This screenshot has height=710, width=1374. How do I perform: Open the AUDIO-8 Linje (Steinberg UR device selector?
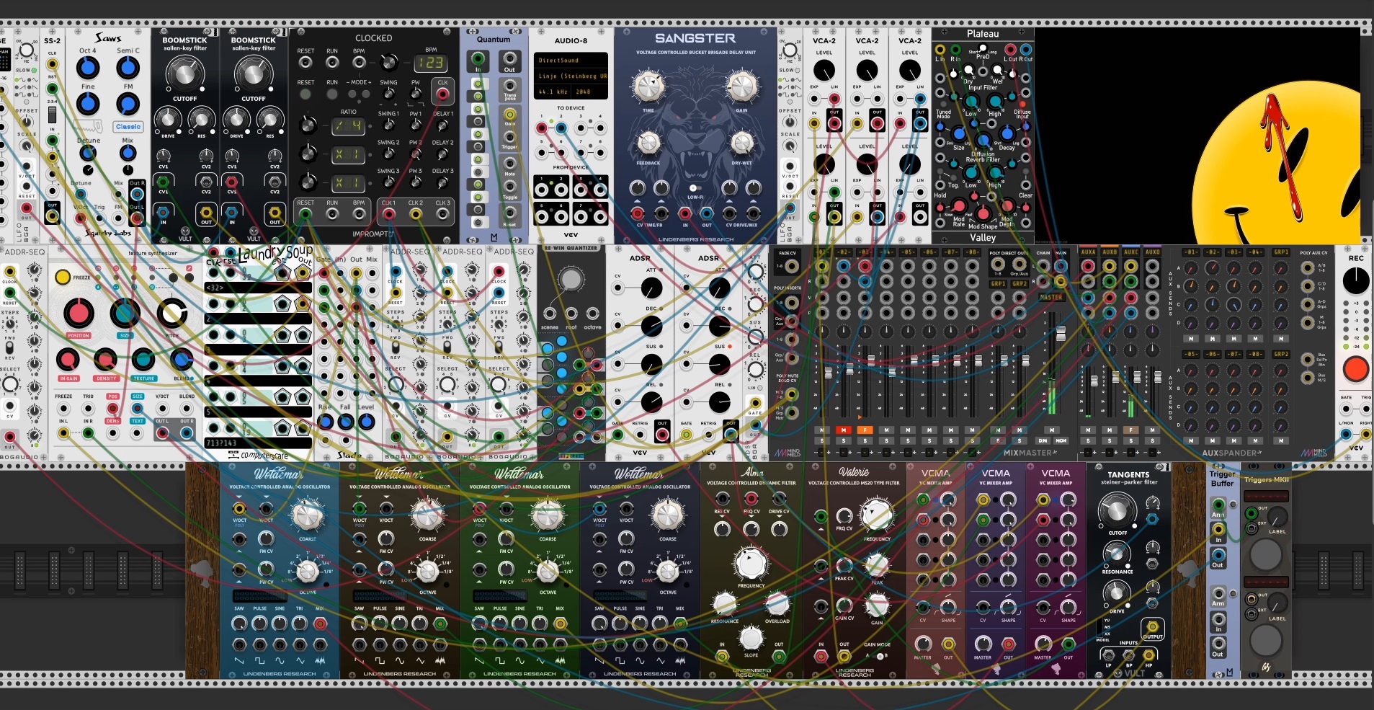point(571,76)
